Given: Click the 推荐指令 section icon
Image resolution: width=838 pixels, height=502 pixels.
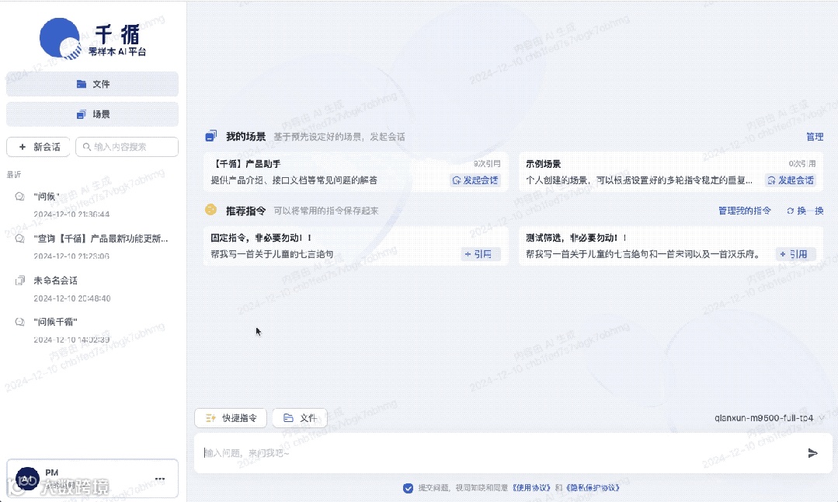Looking at the screenshot, I should (x=211, y=210).
